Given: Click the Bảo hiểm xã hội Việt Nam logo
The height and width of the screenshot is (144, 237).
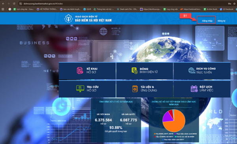Looking at the screenshot, I should coord(68,19).
